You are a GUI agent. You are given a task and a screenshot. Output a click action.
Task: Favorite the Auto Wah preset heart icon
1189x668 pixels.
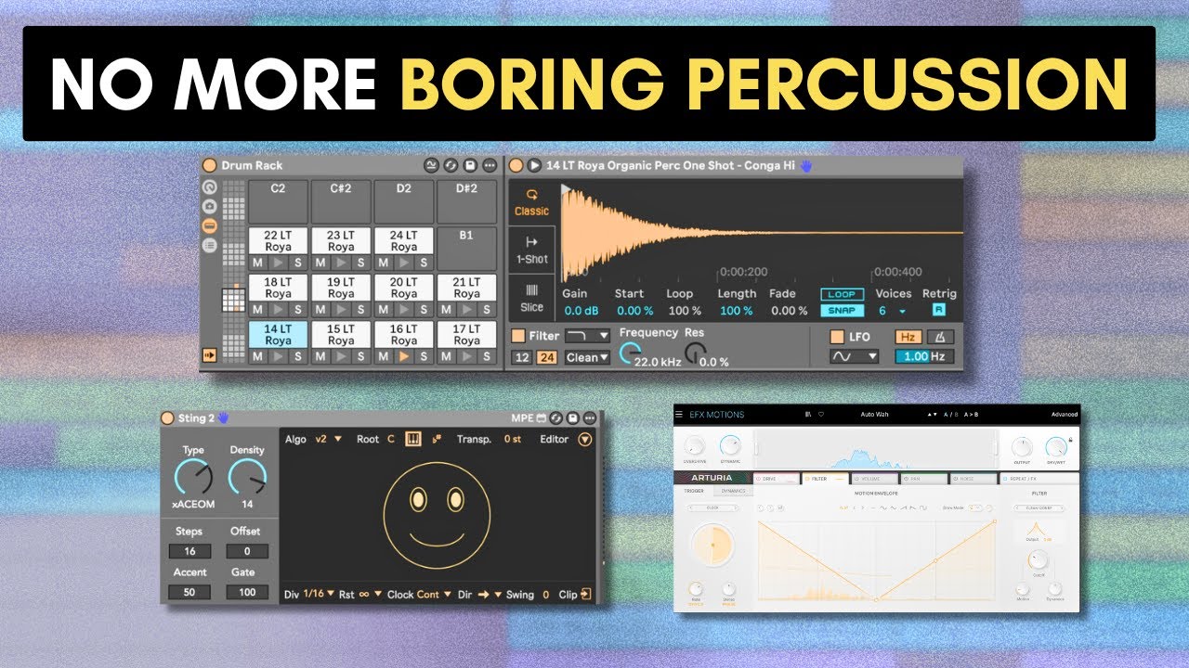pos(821,414)
